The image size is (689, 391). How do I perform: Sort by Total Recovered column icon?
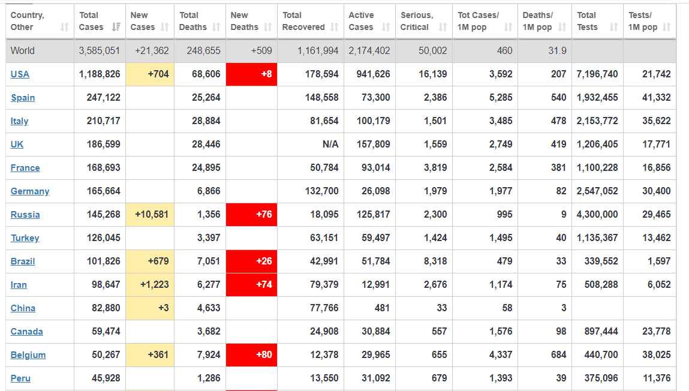pyautogui.click(x=335, y=27)
